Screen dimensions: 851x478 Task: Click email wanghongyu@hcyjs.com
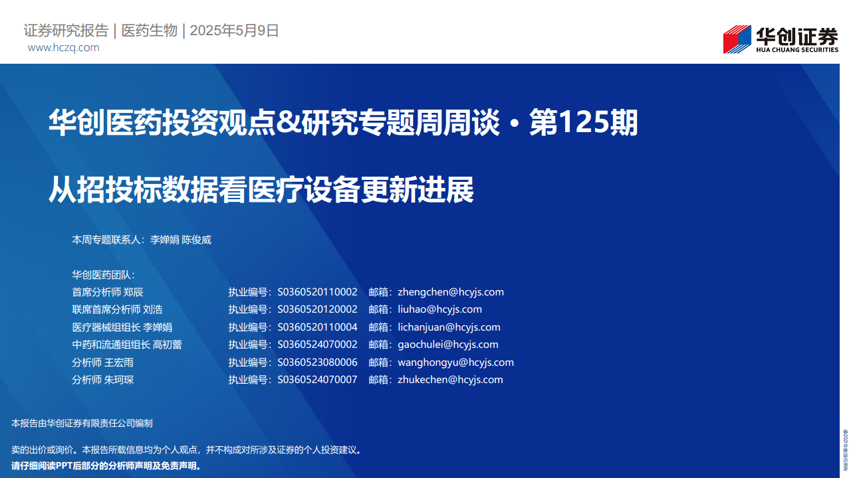tap(455, 362)
